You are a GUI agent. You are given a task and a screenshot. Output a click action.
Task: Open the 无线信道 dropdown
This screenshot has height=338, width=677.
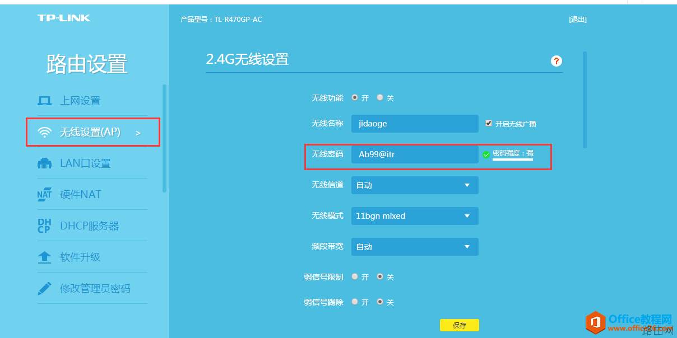click(x=415, y=185)
